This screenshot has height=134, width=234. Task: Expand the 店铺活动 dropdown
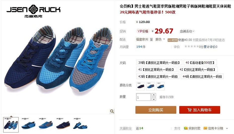187,31
